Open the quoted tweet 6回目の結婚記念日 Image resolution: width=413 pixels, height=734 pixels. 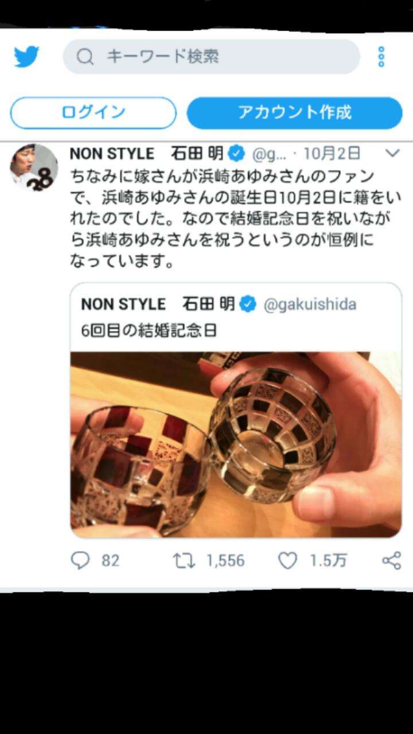point(236,410)
